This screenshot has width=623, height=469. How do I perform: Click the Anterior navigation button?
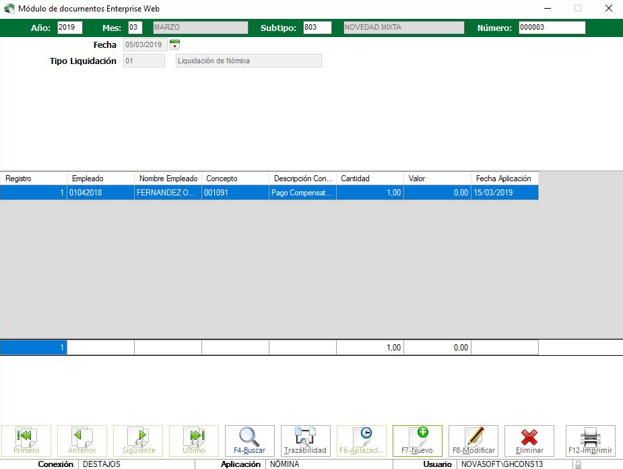82,441
